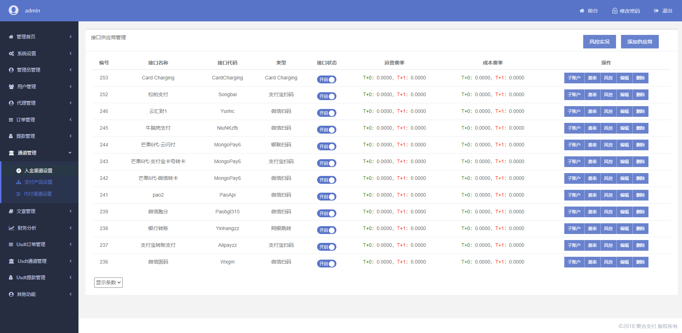
Task: Click the interface code 'Paobgt315'
Action: [228, 212]
